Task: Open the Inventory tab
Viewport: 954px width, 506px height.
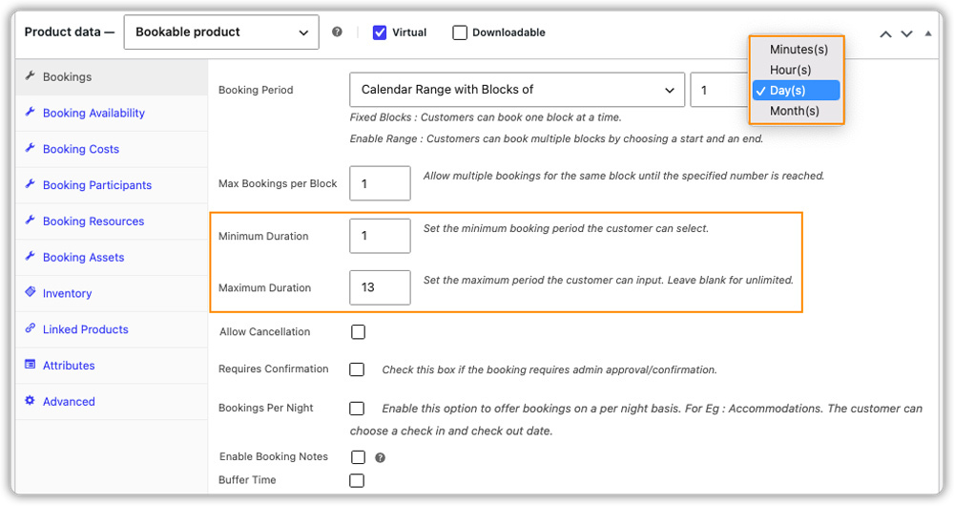Action: (112, 293)
